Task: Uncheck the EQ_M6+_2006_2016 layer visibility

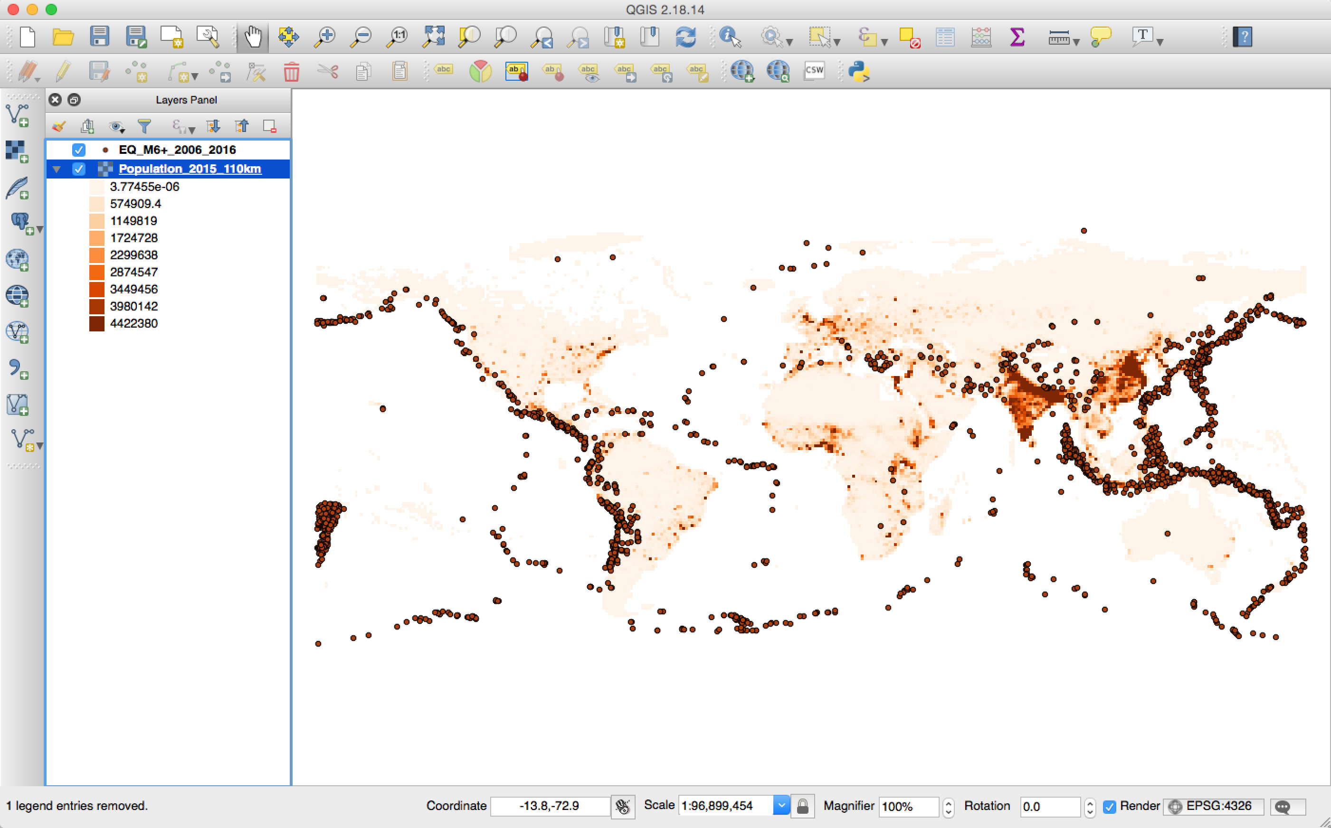Action: 79,150
